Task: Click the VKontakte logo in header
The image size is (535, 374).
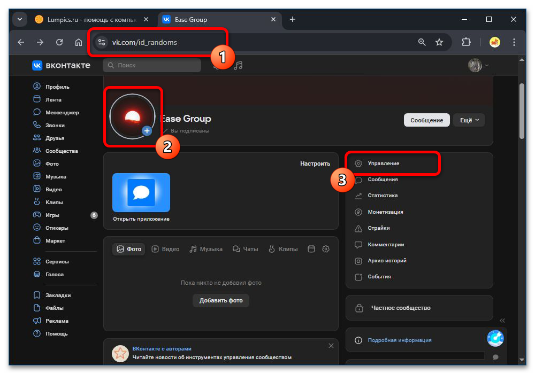Action: click(x=61, y=65)
